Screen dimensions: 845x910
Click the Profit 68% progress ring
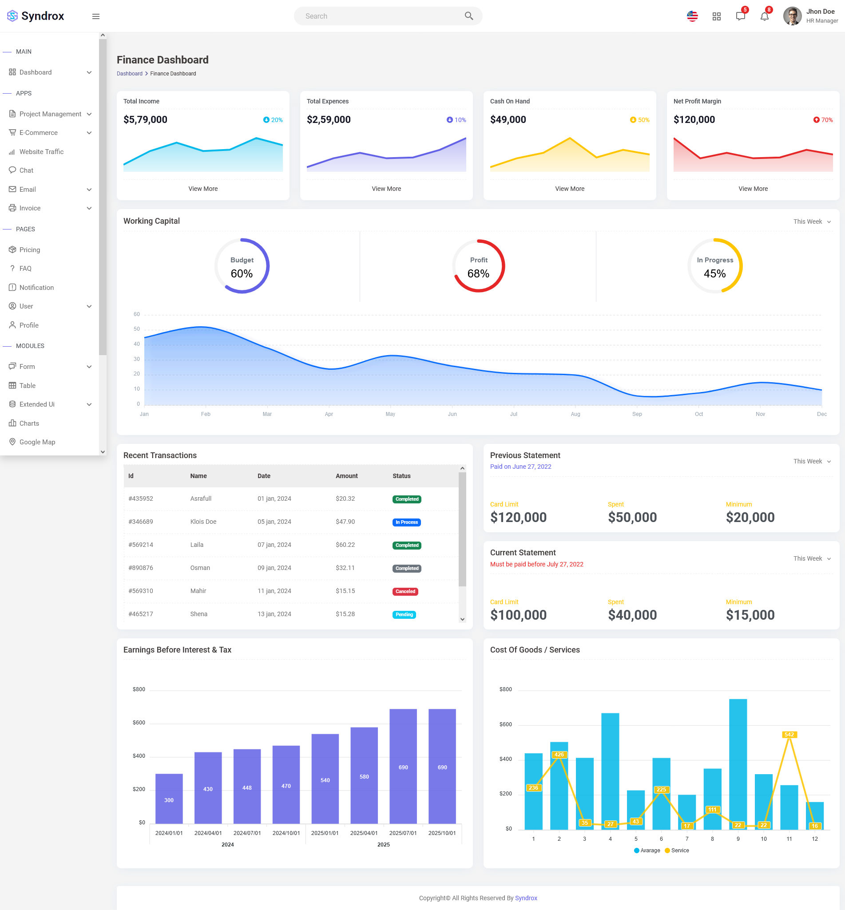478,266
